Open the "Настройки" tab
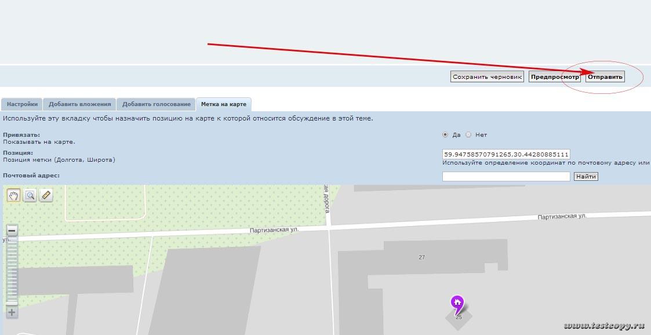The height and width of the screenshot is (335, 651). tap(22, 104)
